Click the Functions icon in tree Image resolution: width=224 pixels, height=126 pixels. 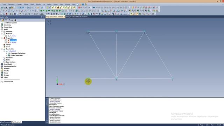point(4,57)
